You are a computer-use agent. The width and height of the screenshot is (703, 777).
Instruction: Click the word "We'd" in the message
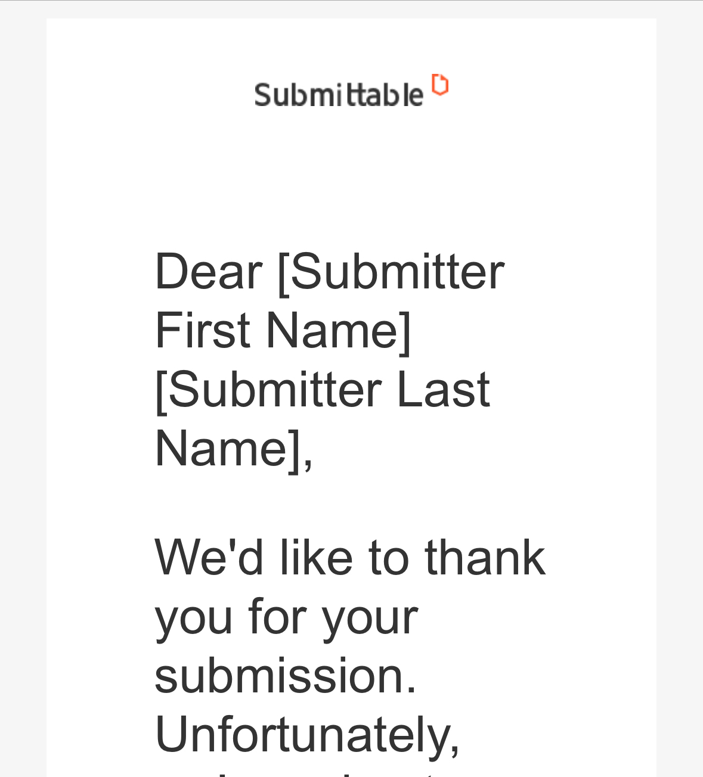tap(209, 557)
